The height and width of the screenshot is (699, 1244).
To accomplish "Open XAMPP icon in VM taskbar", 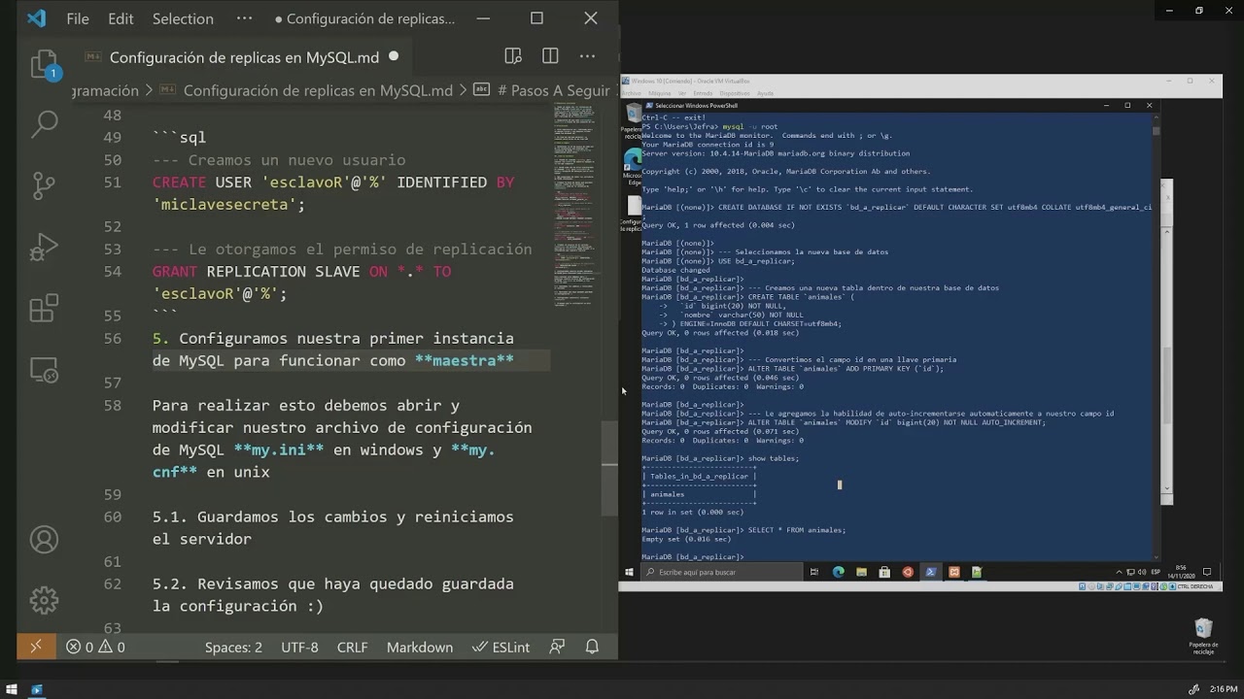I will tap(954, 573).
